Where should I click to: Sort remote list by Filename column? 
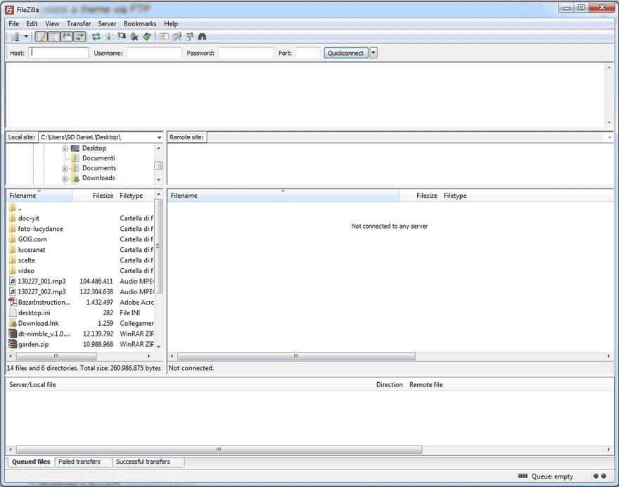coord(283,196)
